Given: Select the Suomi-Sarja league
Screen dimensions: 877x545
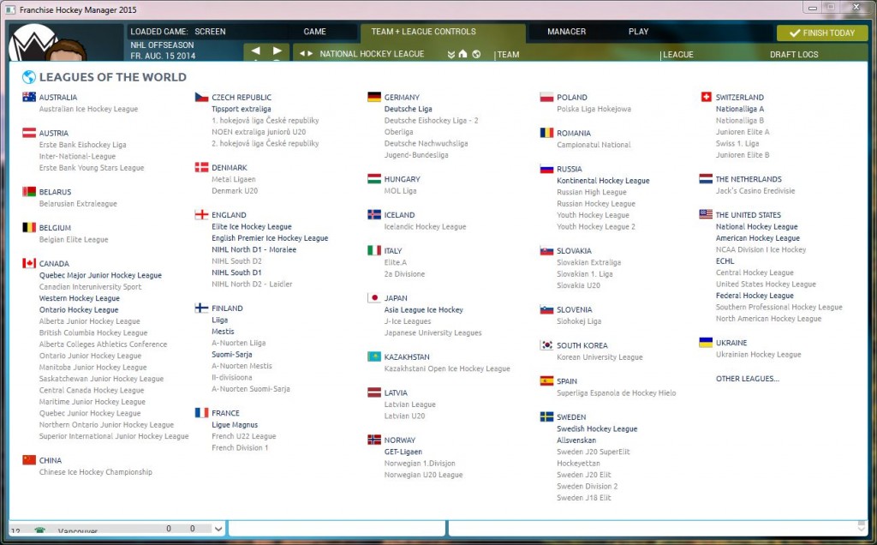Looking at the screenshot, I should [x=231, y=354].
